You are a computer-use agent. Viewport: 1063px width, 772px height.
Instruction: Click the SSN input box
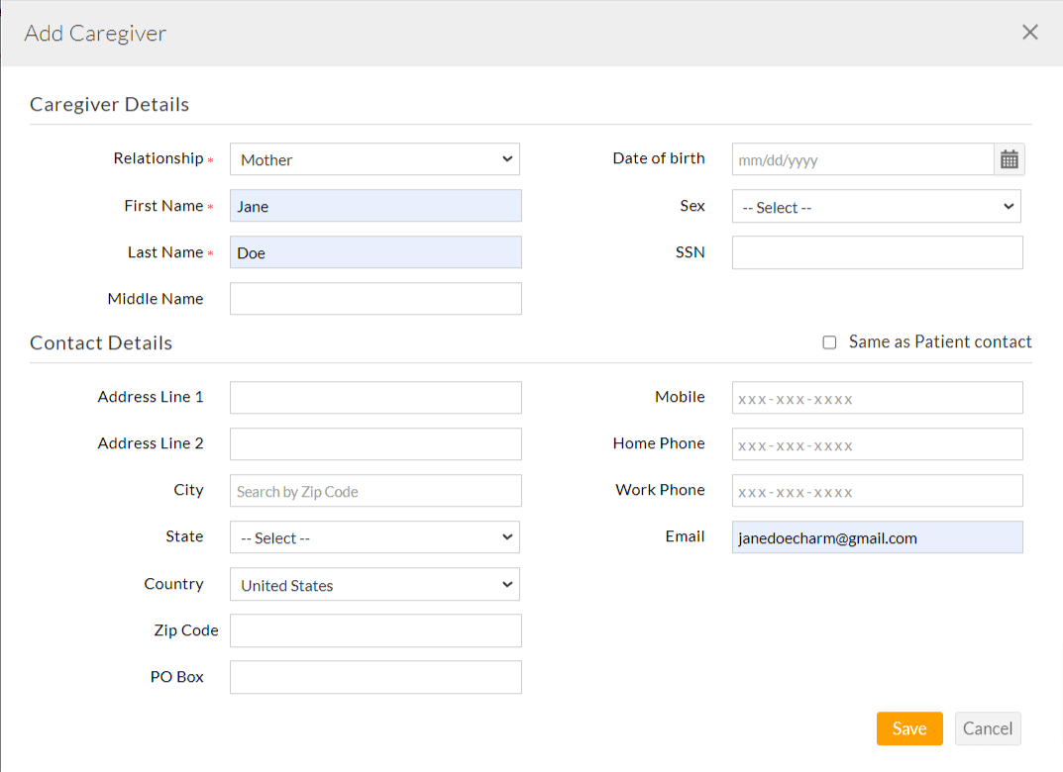(877, 252)
